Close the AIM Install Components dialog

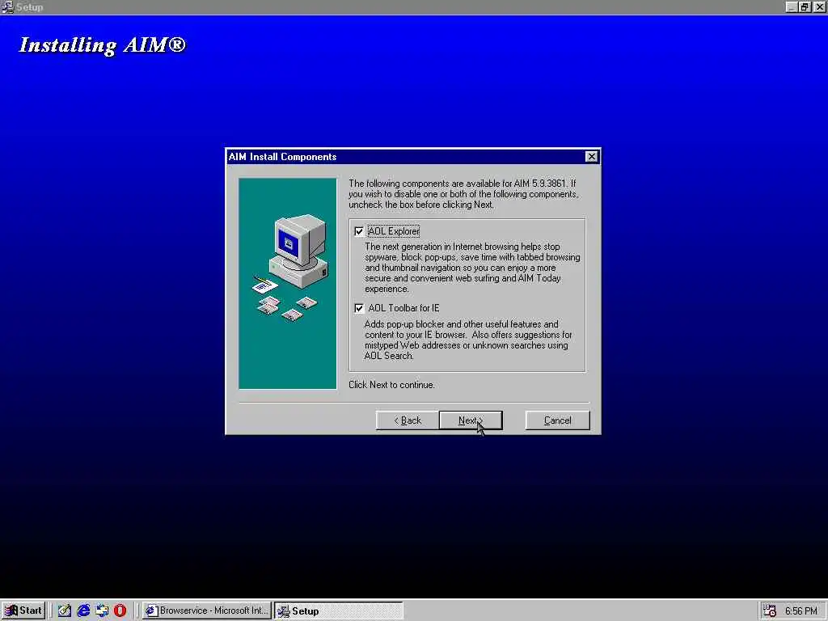coord(591,157)
